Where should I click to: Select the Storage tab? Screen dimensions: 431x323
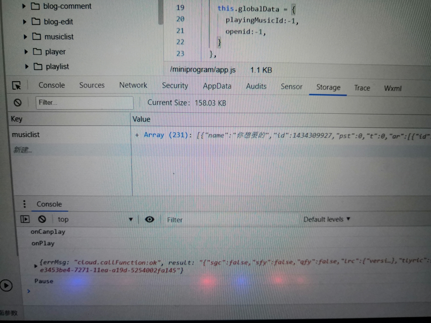(328, 87)
